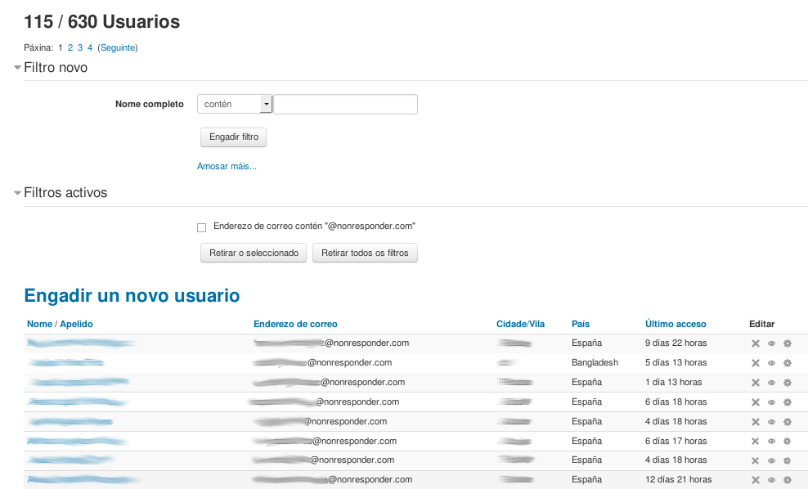Viewport: 808px width, 489px height.
Task: Toggle eye icon for the Bangladesh user
Action: (771, 363)
